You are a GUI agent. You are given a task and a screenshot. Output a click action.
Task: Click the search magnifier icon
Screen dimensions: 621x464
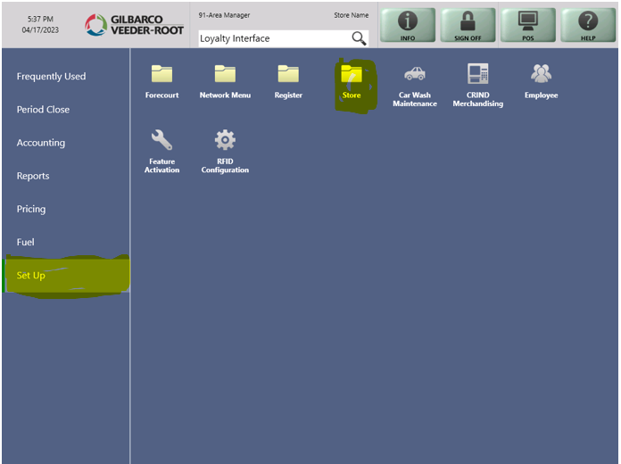[x=359, y=38]
